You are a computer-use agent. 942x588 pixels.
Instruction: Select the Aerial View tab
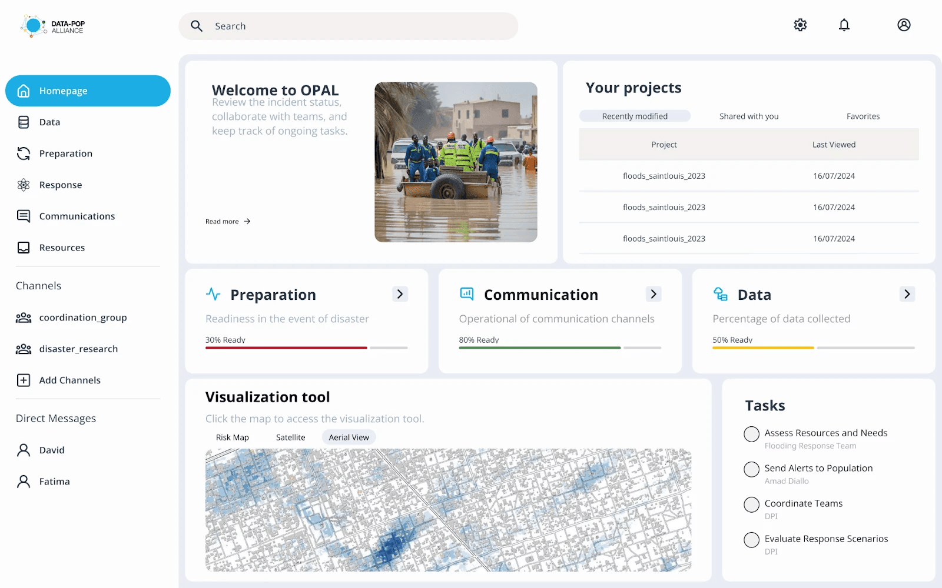point(349,437)
